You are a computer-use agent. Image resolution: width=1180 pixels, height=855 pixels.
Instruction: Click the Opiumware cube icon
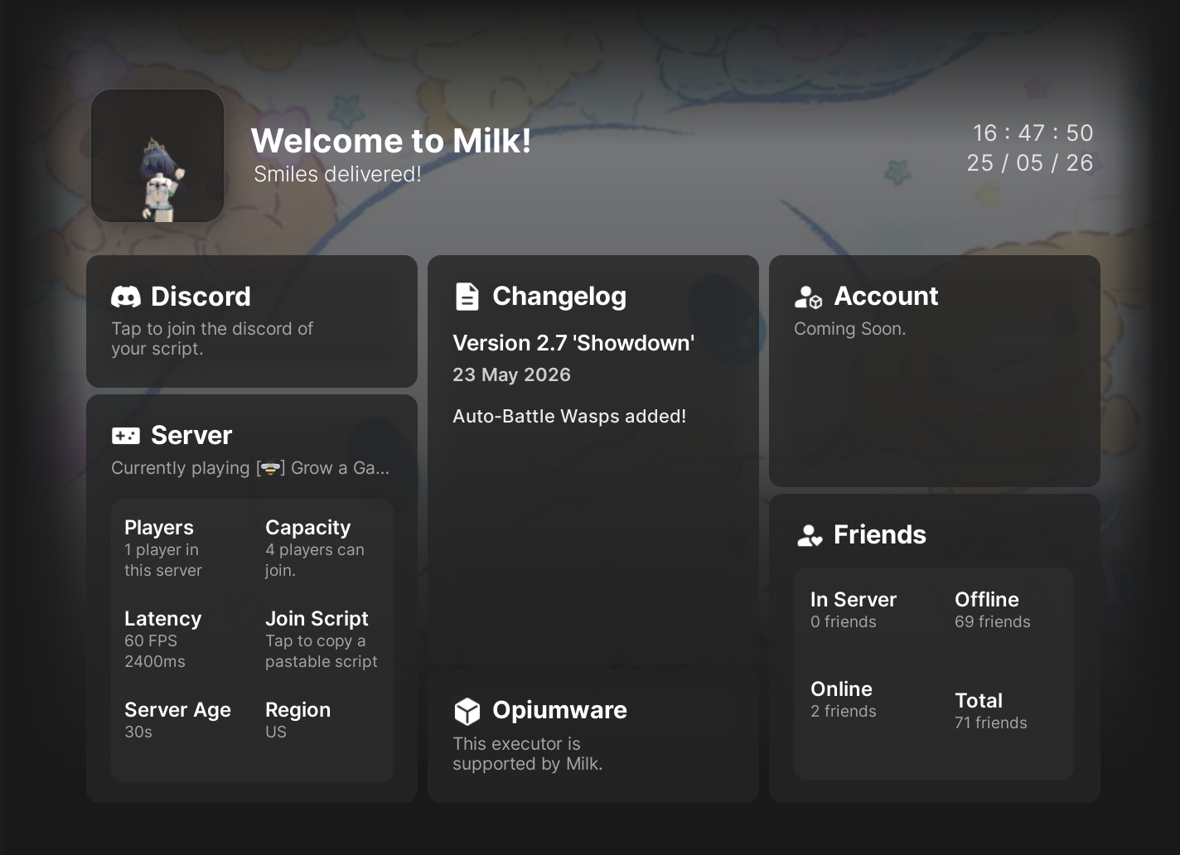[467, 711]
